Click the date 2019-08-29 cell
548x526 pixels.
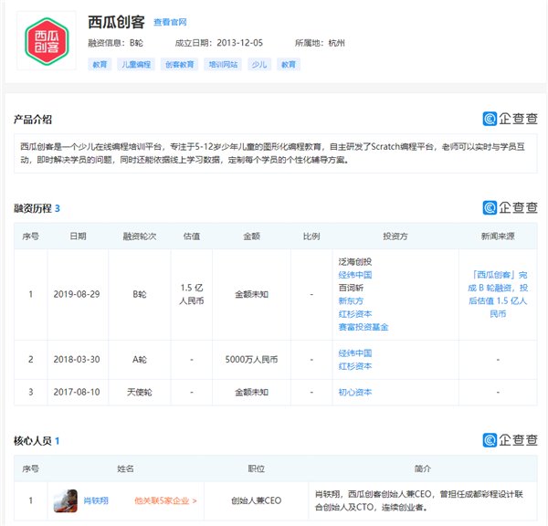(77, 294)
